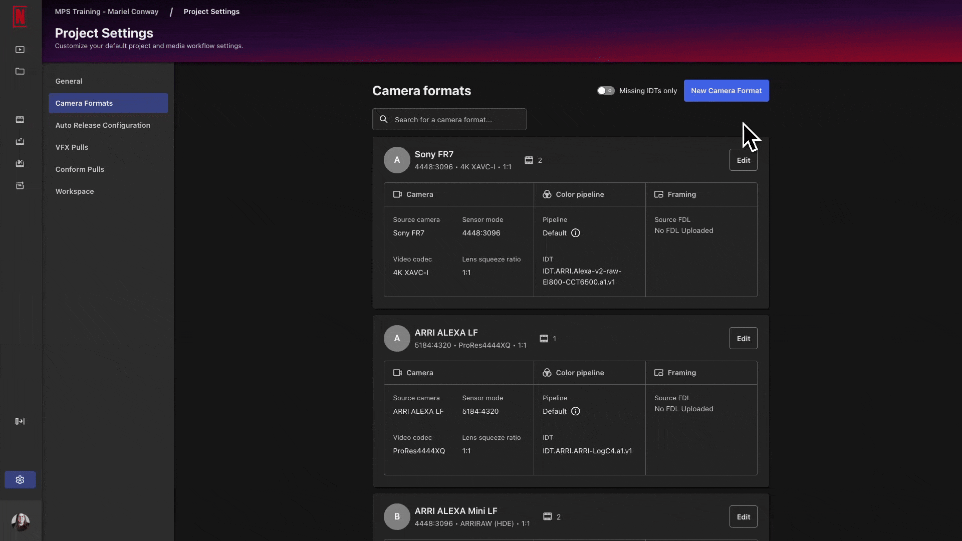Open VFX Pulls settings
The height and width of the screenshot is (541, 962).
(x=108, y=147)
